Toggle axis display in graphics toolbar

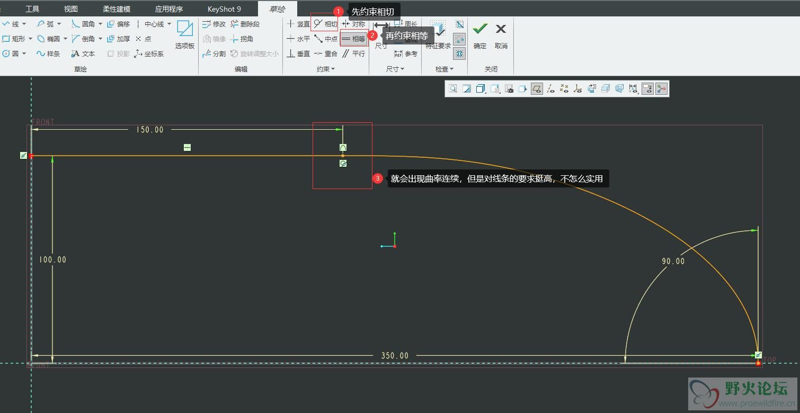coord(550,88)
